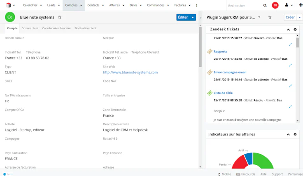Expand Liste de cible ticket arrow
This screenshot has height=176, width=303.
tap(290, 107)
